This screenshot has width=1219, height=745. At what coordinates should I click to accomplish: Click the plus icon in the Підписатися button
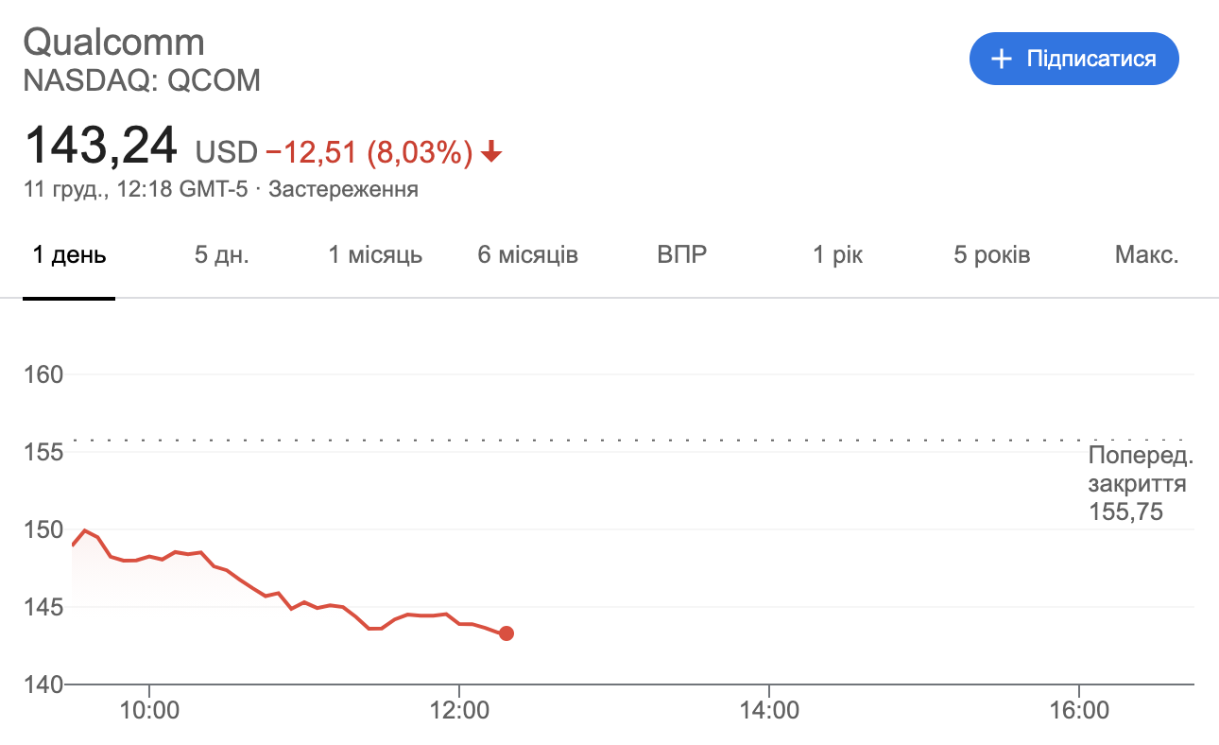[1001, 59]
